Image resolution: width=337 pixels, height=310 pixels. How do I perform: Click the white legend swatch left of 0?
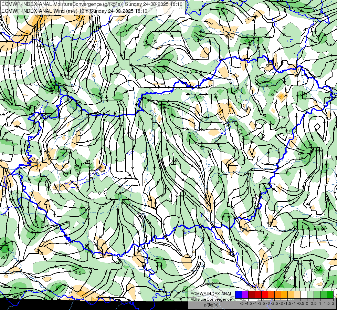(304, 295)
